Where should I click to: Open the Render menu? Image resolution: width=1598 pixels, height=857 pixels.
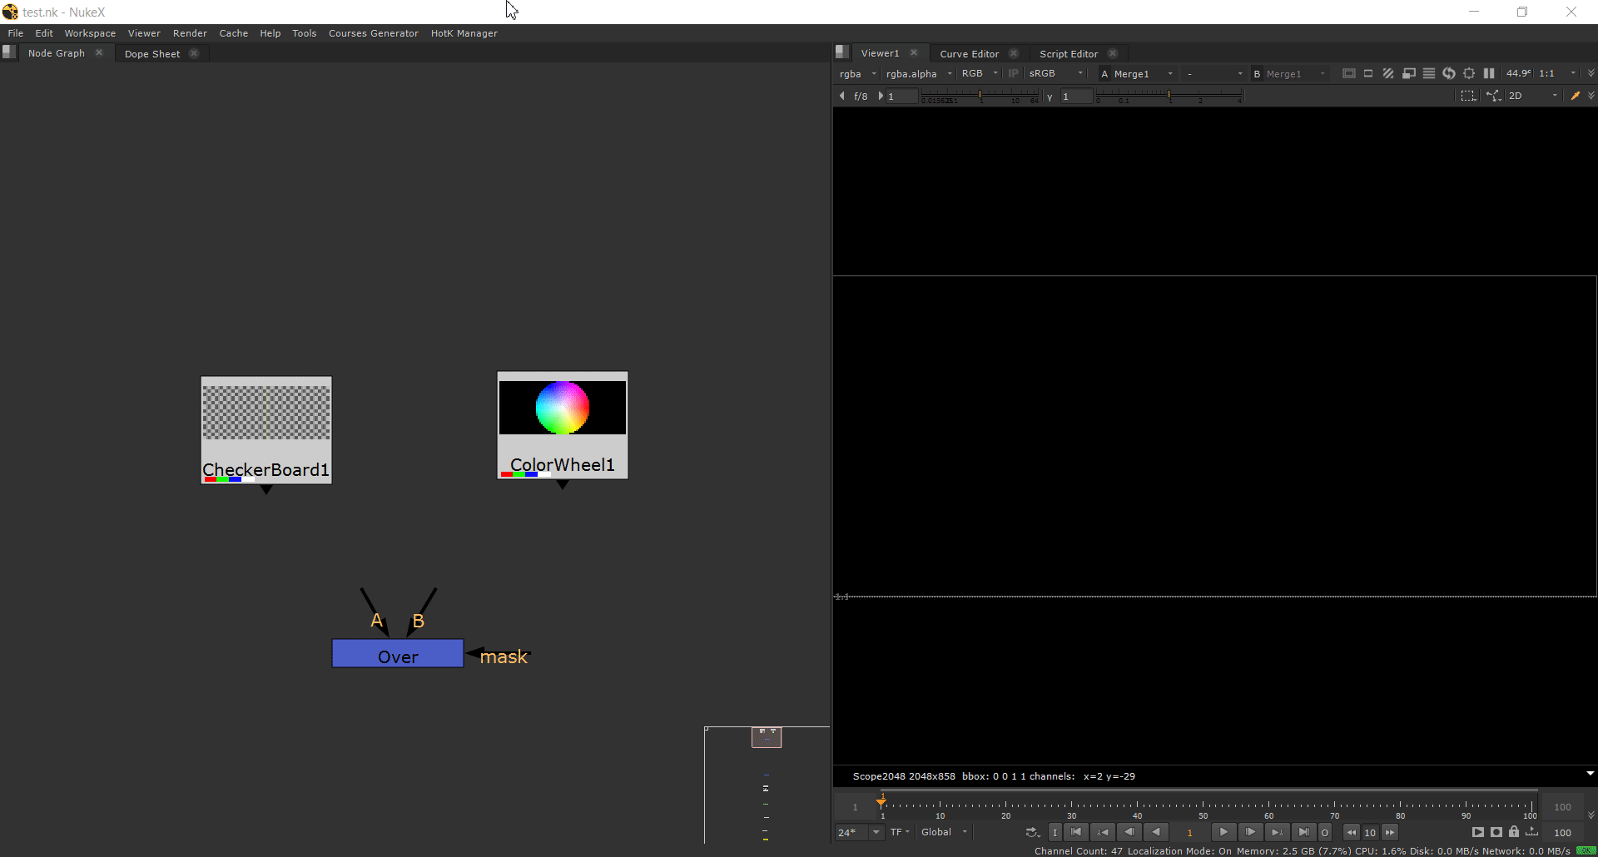point(190,33)
